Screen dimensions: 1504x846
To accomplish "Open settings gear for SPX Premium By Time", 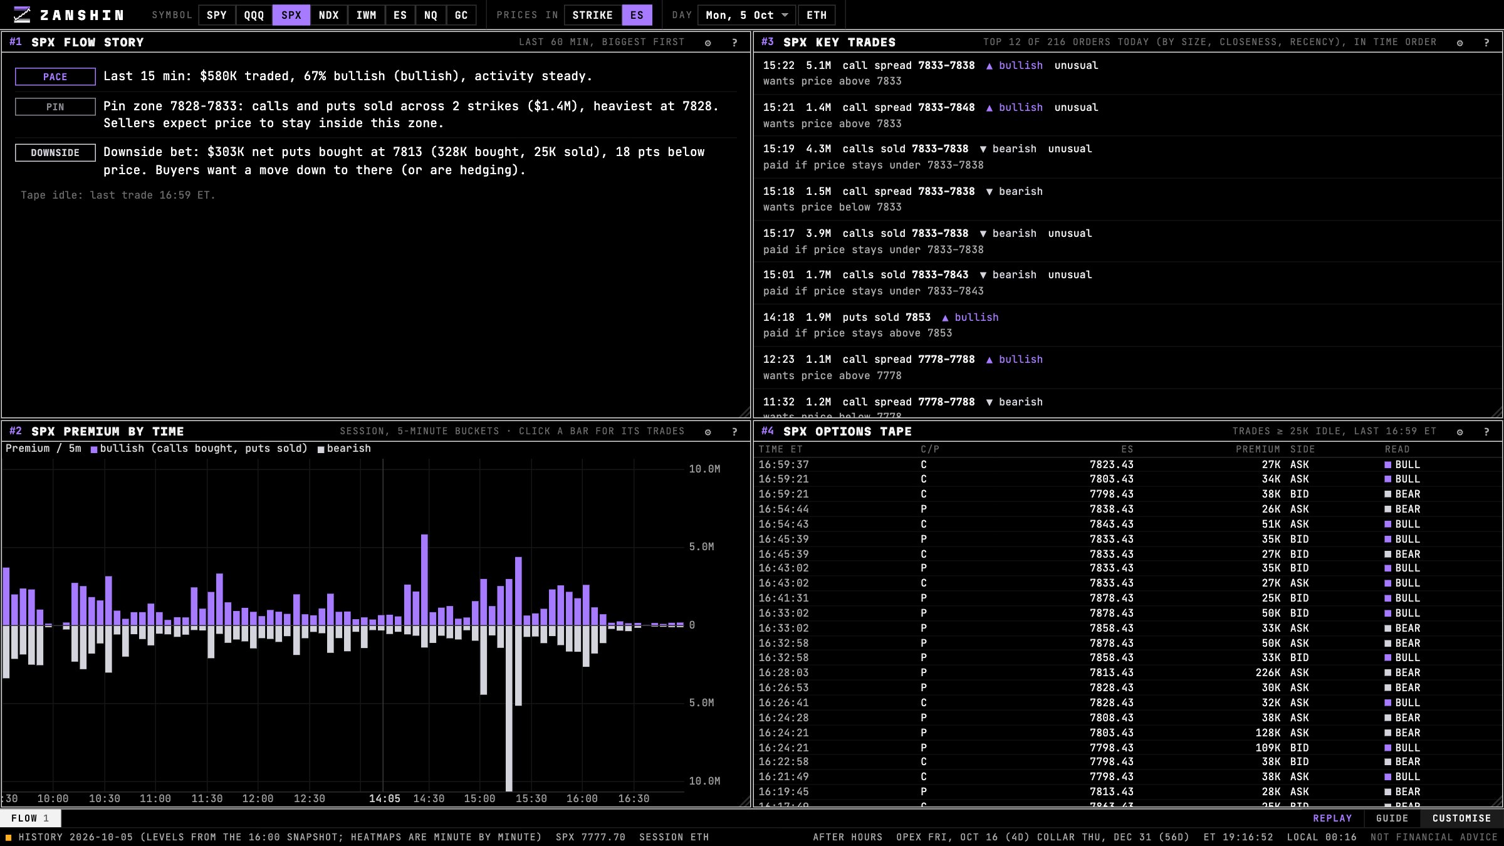I will point(708,432).
